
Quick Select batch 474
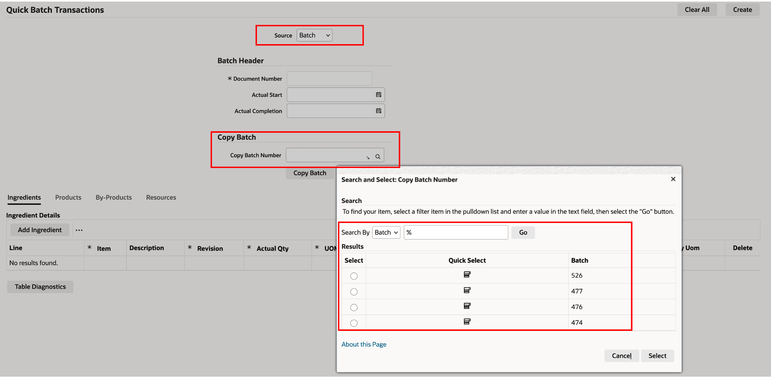coord(467,322)
